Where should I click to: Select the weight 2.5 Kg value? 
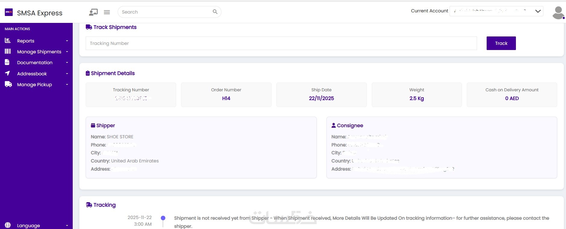click(x=417, y=98)
